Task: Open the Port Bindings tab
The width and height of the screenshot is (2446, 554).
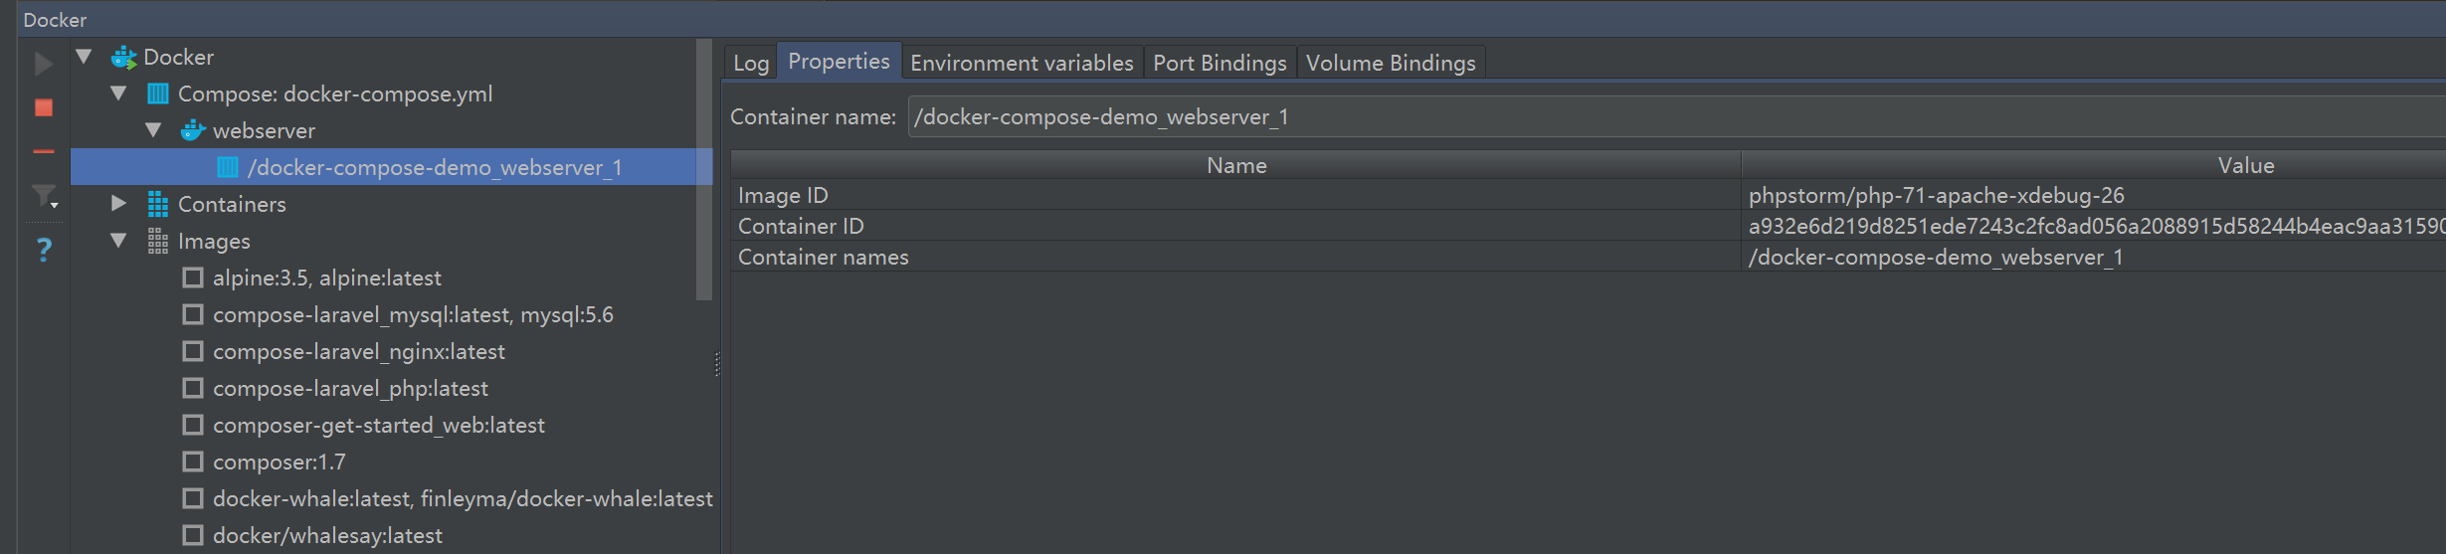Action: [1220, 63]
